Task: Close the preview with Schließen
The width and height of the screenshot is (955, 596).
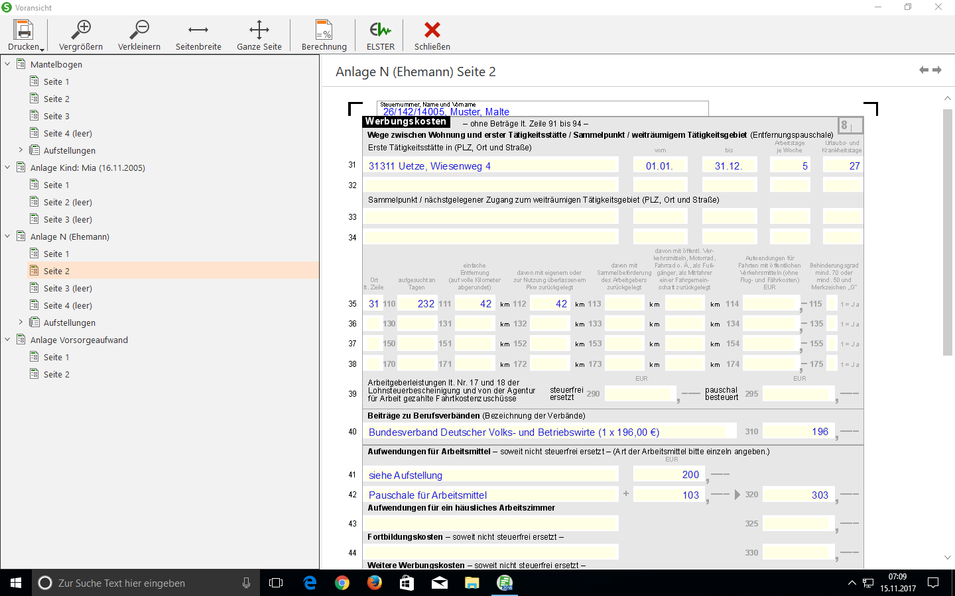Action: 432,35
